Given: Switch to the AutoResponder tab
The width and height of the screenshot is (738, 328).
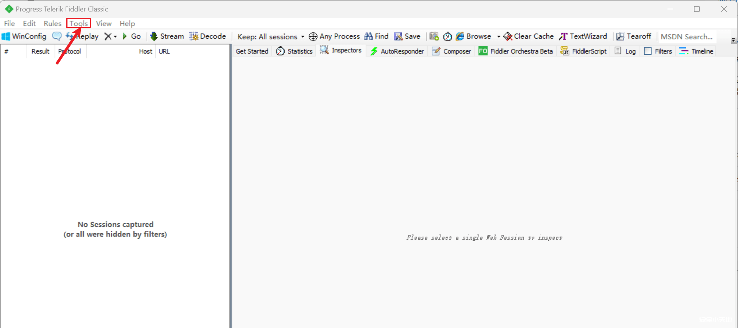Looking at the screenshot, I should (397, 51).
